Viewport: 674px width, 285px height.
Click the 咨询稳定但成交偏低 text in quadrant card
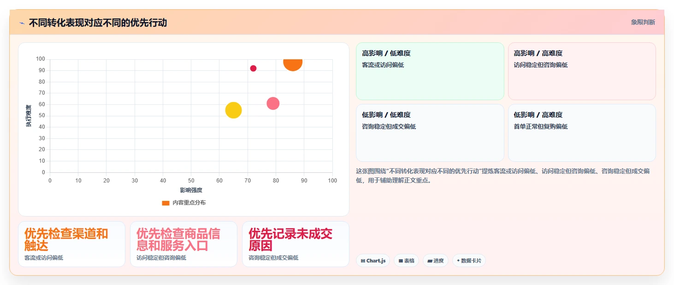tap(389, 126)
